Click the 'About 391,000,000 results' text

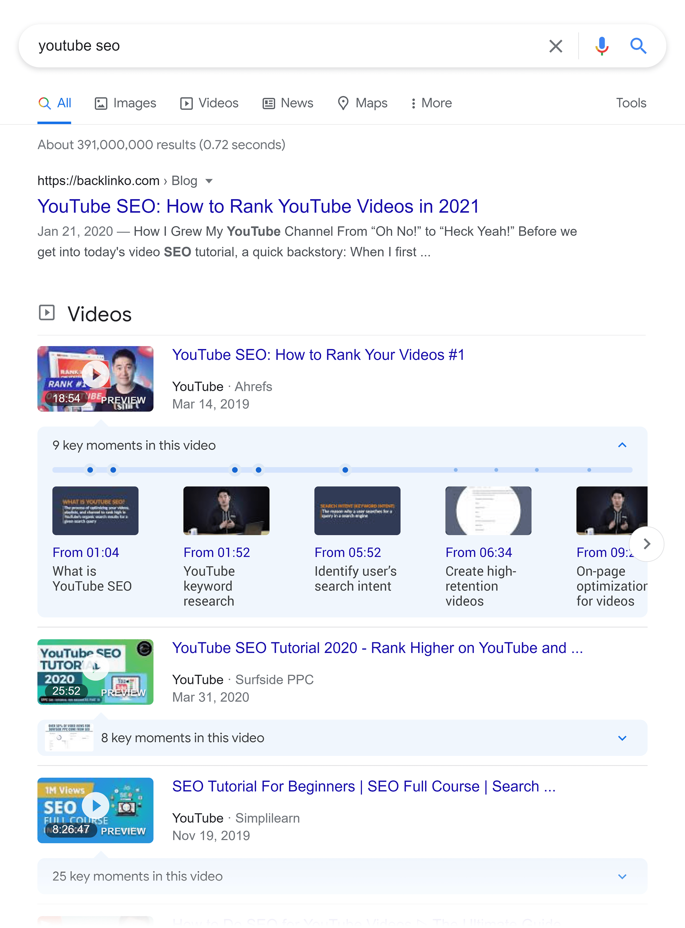pos(161,145)
